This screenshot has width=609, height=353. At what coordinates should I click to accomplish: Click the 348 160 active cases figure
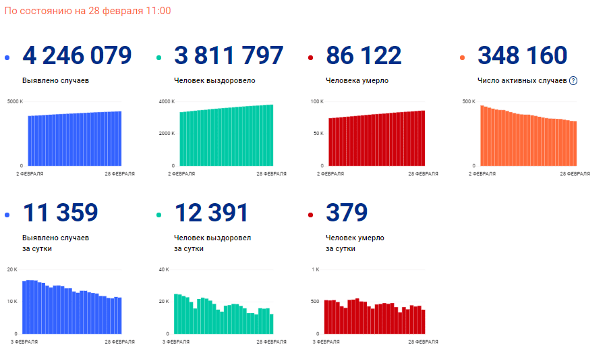(x=522, y=56)
